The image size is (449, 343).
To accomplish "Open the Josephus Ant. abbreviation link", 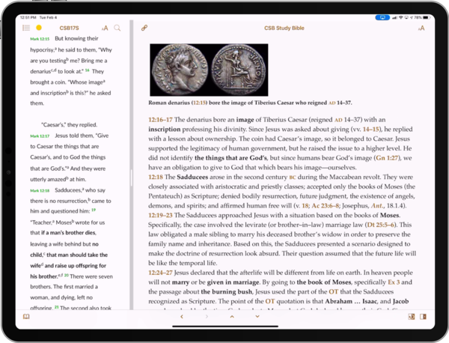I will 377,206.
